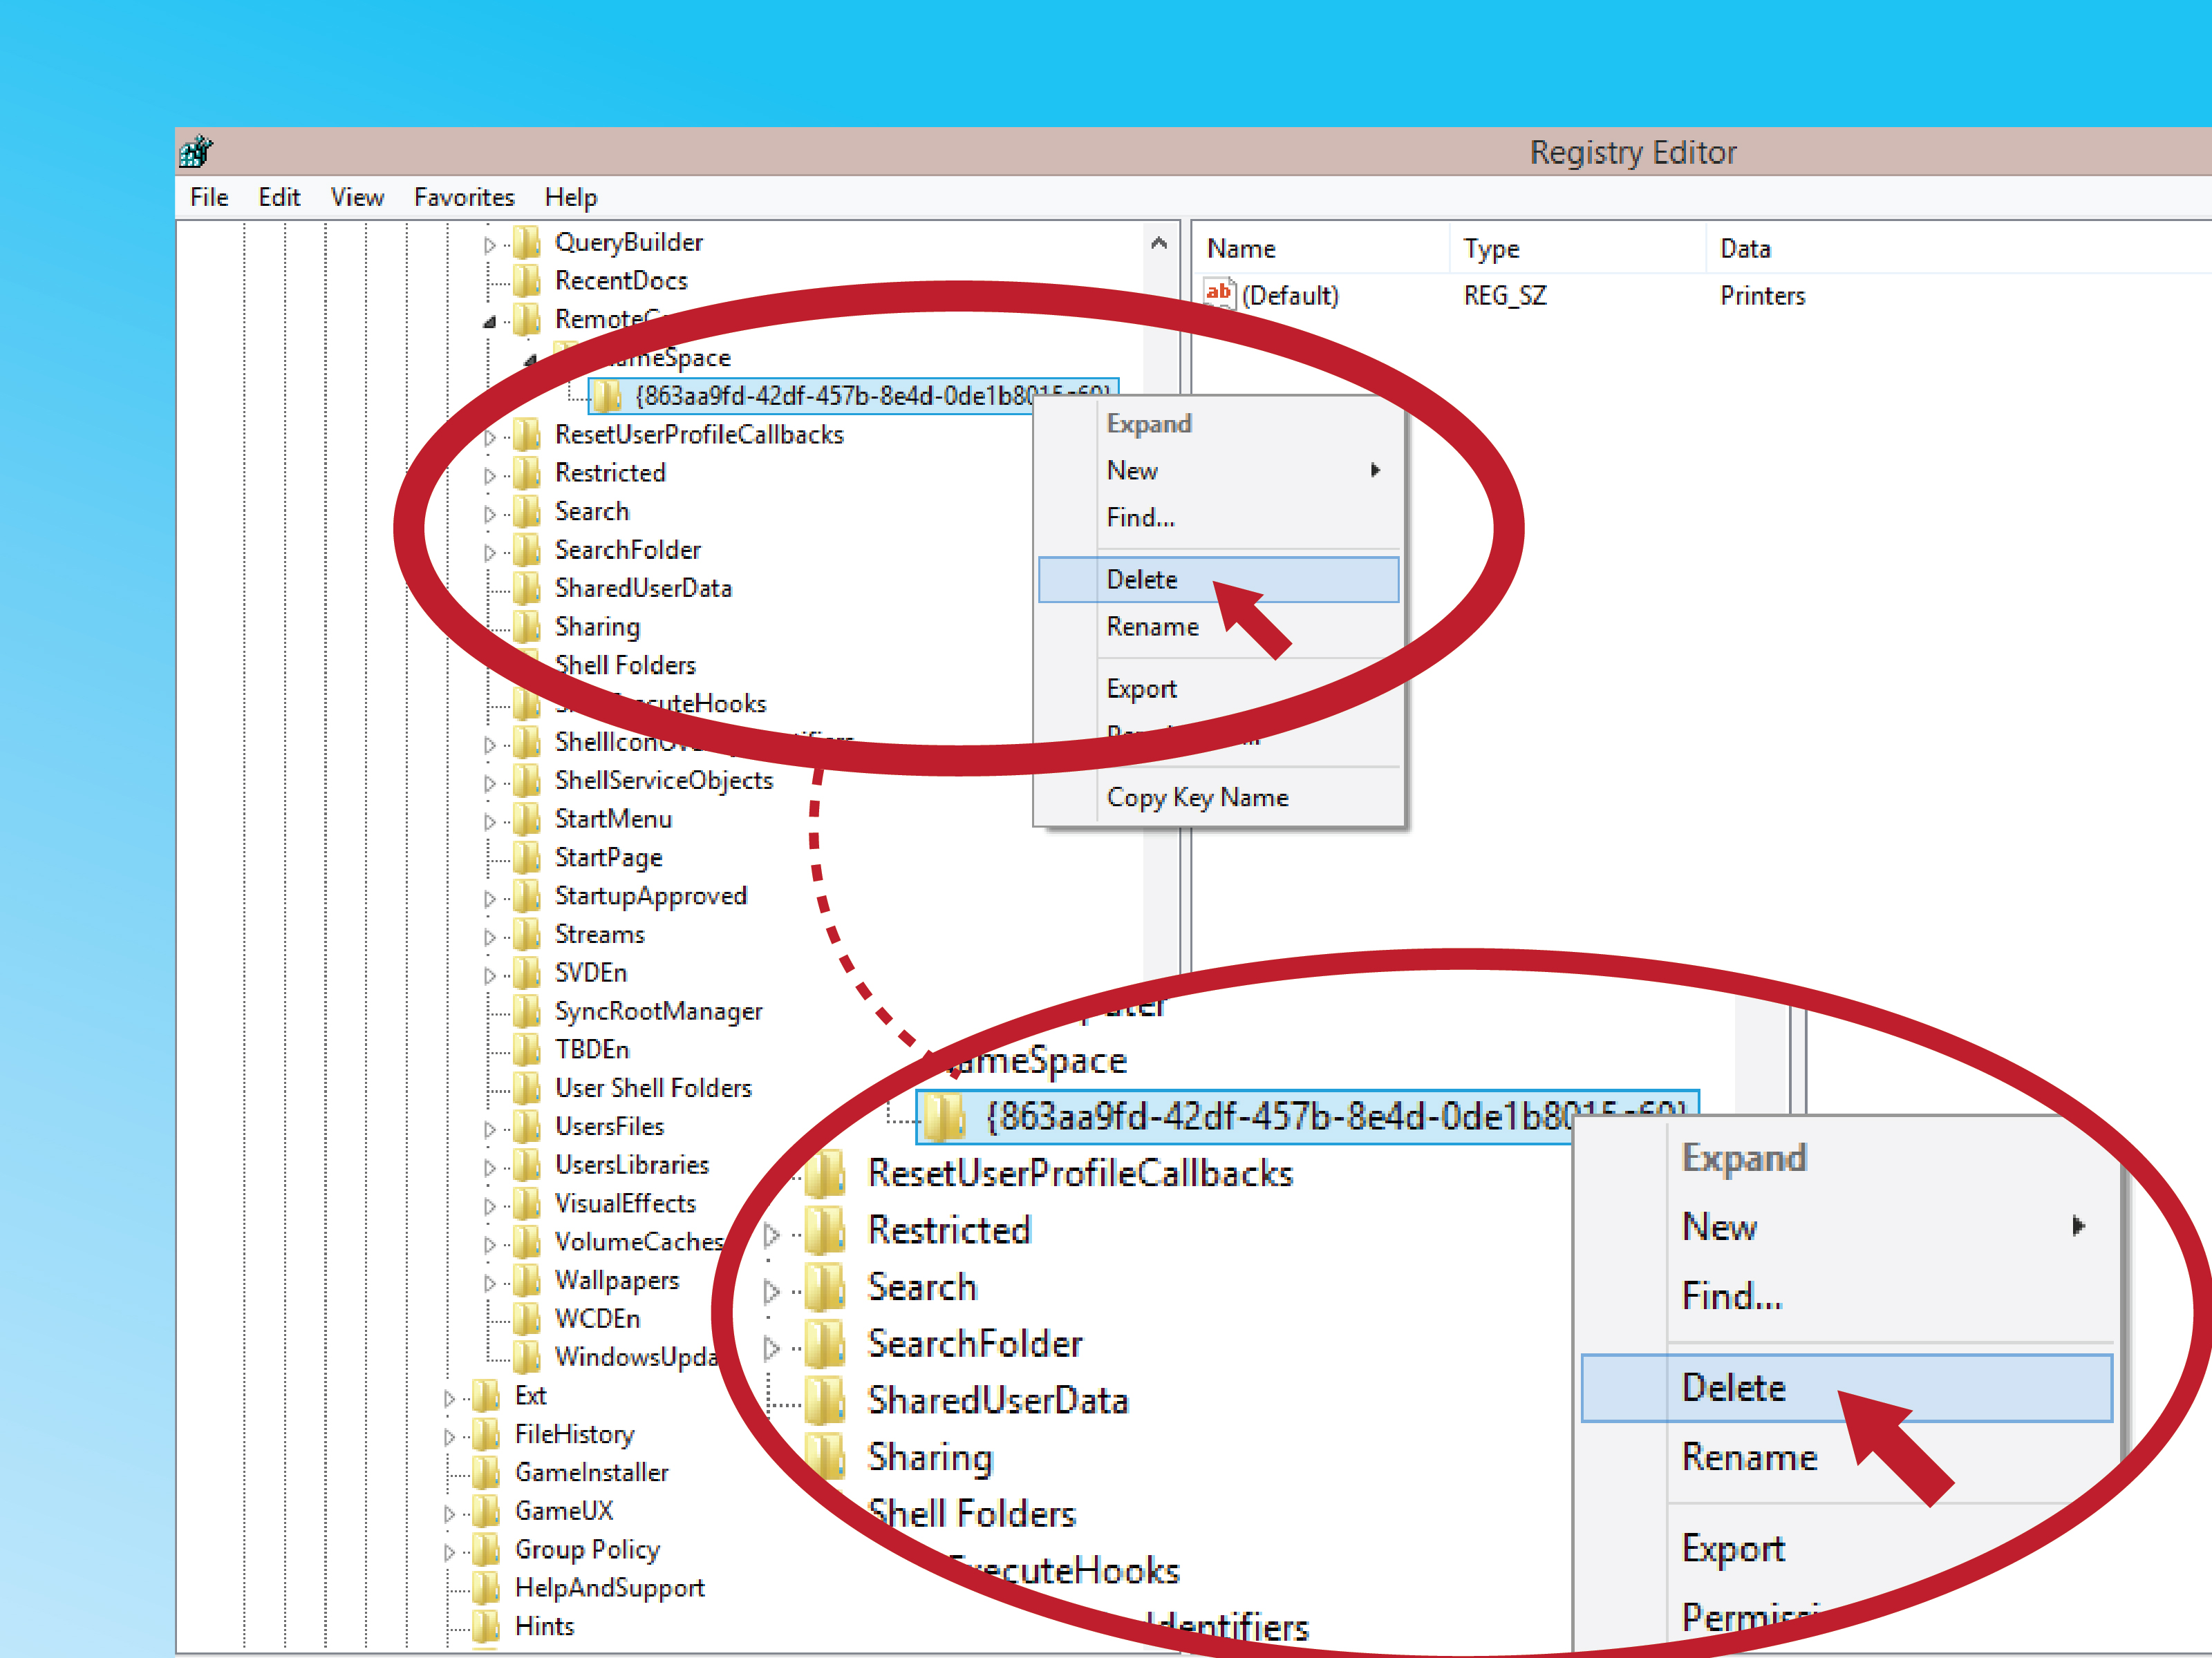The height and width of the screenshot is (1658, 2212).
Task: Click the QueryBuilder folder icon
Action: (527, 242)
